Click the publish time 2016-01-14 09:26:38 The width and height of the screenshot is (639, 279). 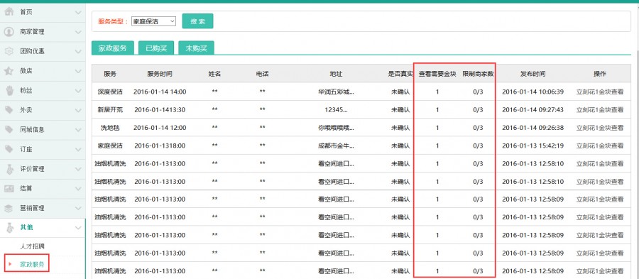[532, 128]
